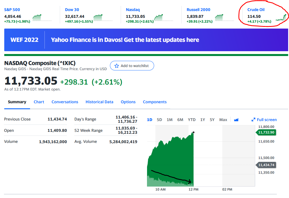Select the 1Y chart range

[203, 120]
